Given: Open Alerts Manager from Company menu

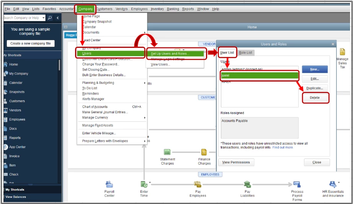Looking at the screenshot, I should (x=93, y=99).
